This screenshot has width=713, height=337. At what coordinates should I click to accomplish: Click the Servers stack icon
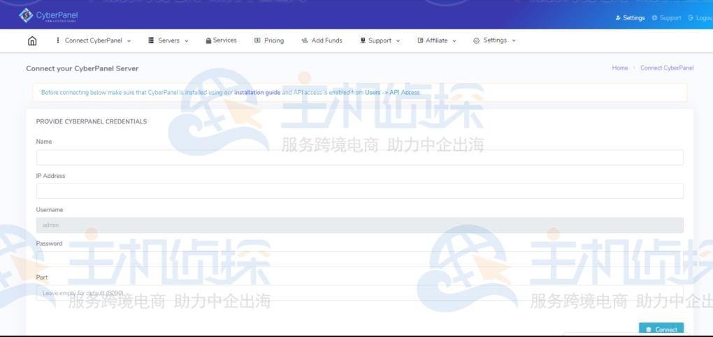click(x=151, y=40)
